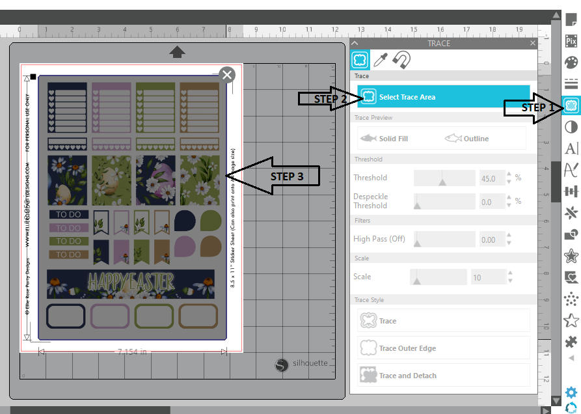Decrease Threshold with down stepper

509,182
